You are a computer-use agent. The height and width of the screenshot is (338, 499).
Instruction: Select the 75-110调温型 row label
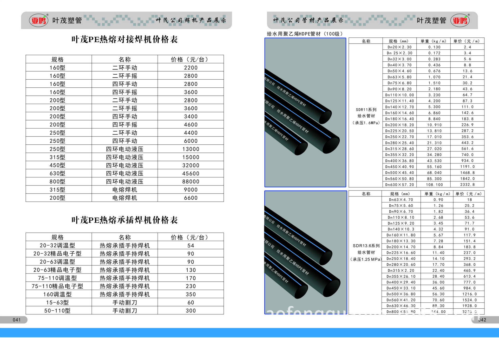59,278
